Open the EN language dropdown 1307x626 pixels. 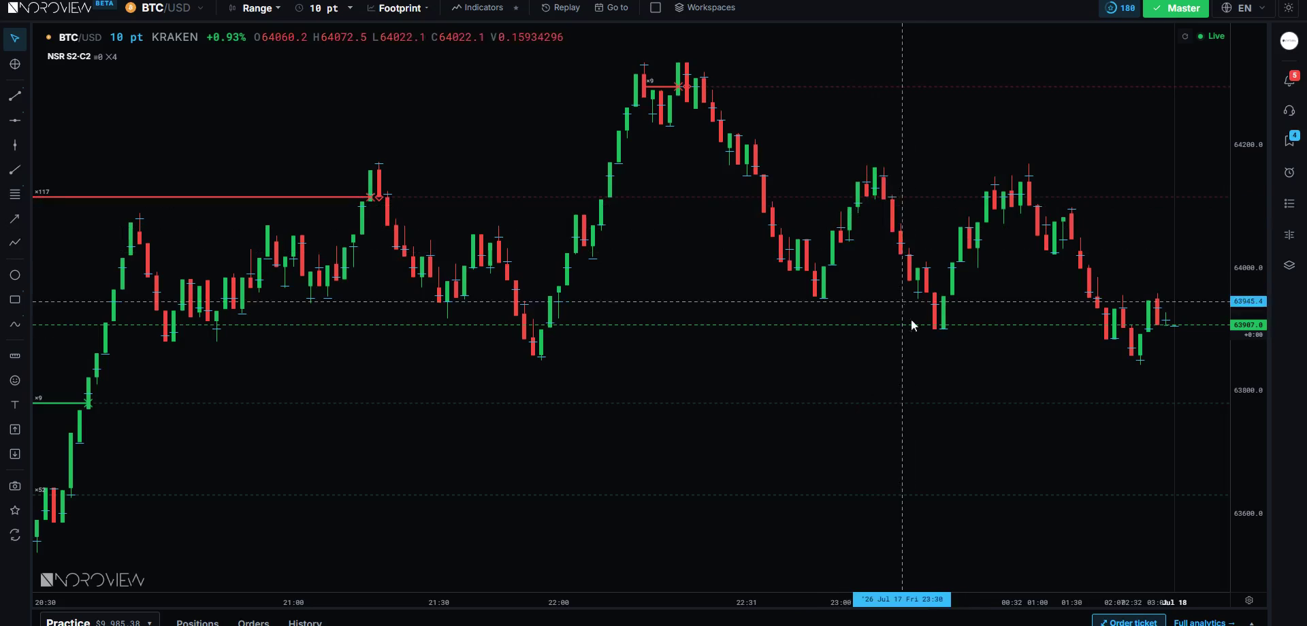pos(1244,8)
